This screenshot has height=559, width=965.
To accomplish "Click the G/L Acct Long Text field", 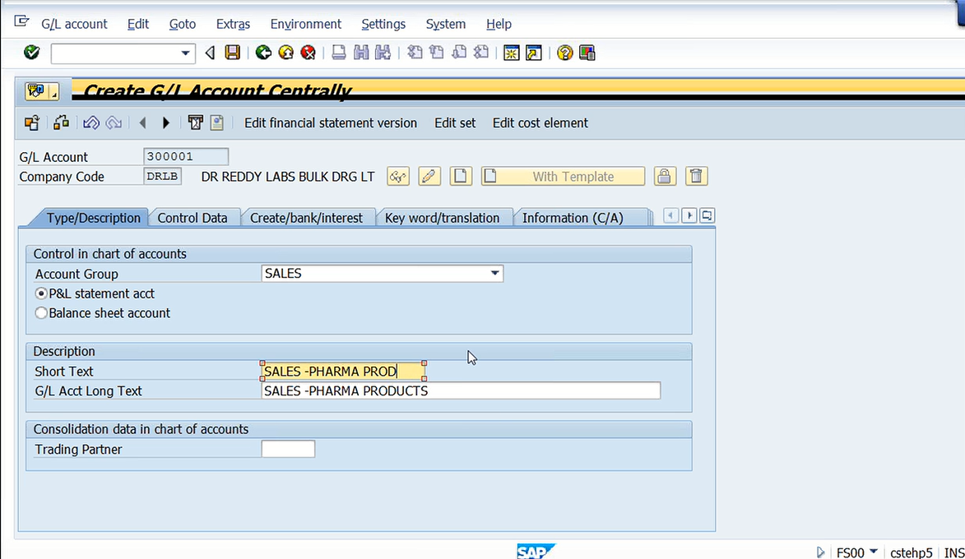I will [461, 391].
